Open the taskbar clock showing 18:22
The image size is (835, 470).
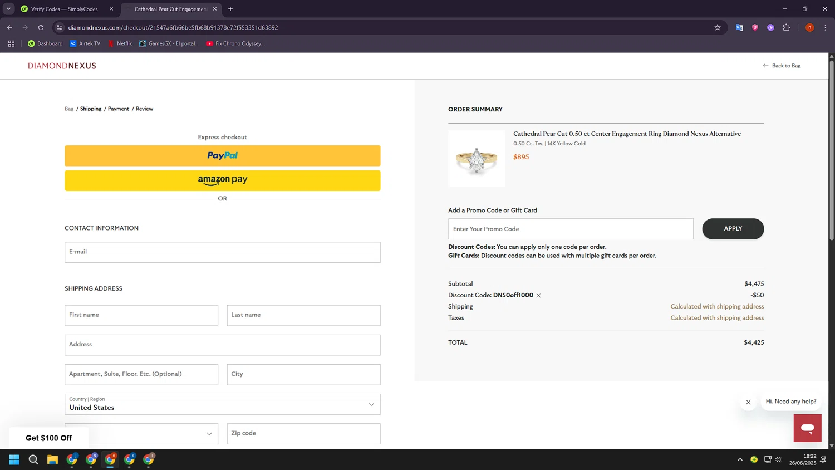pos(802,459)
